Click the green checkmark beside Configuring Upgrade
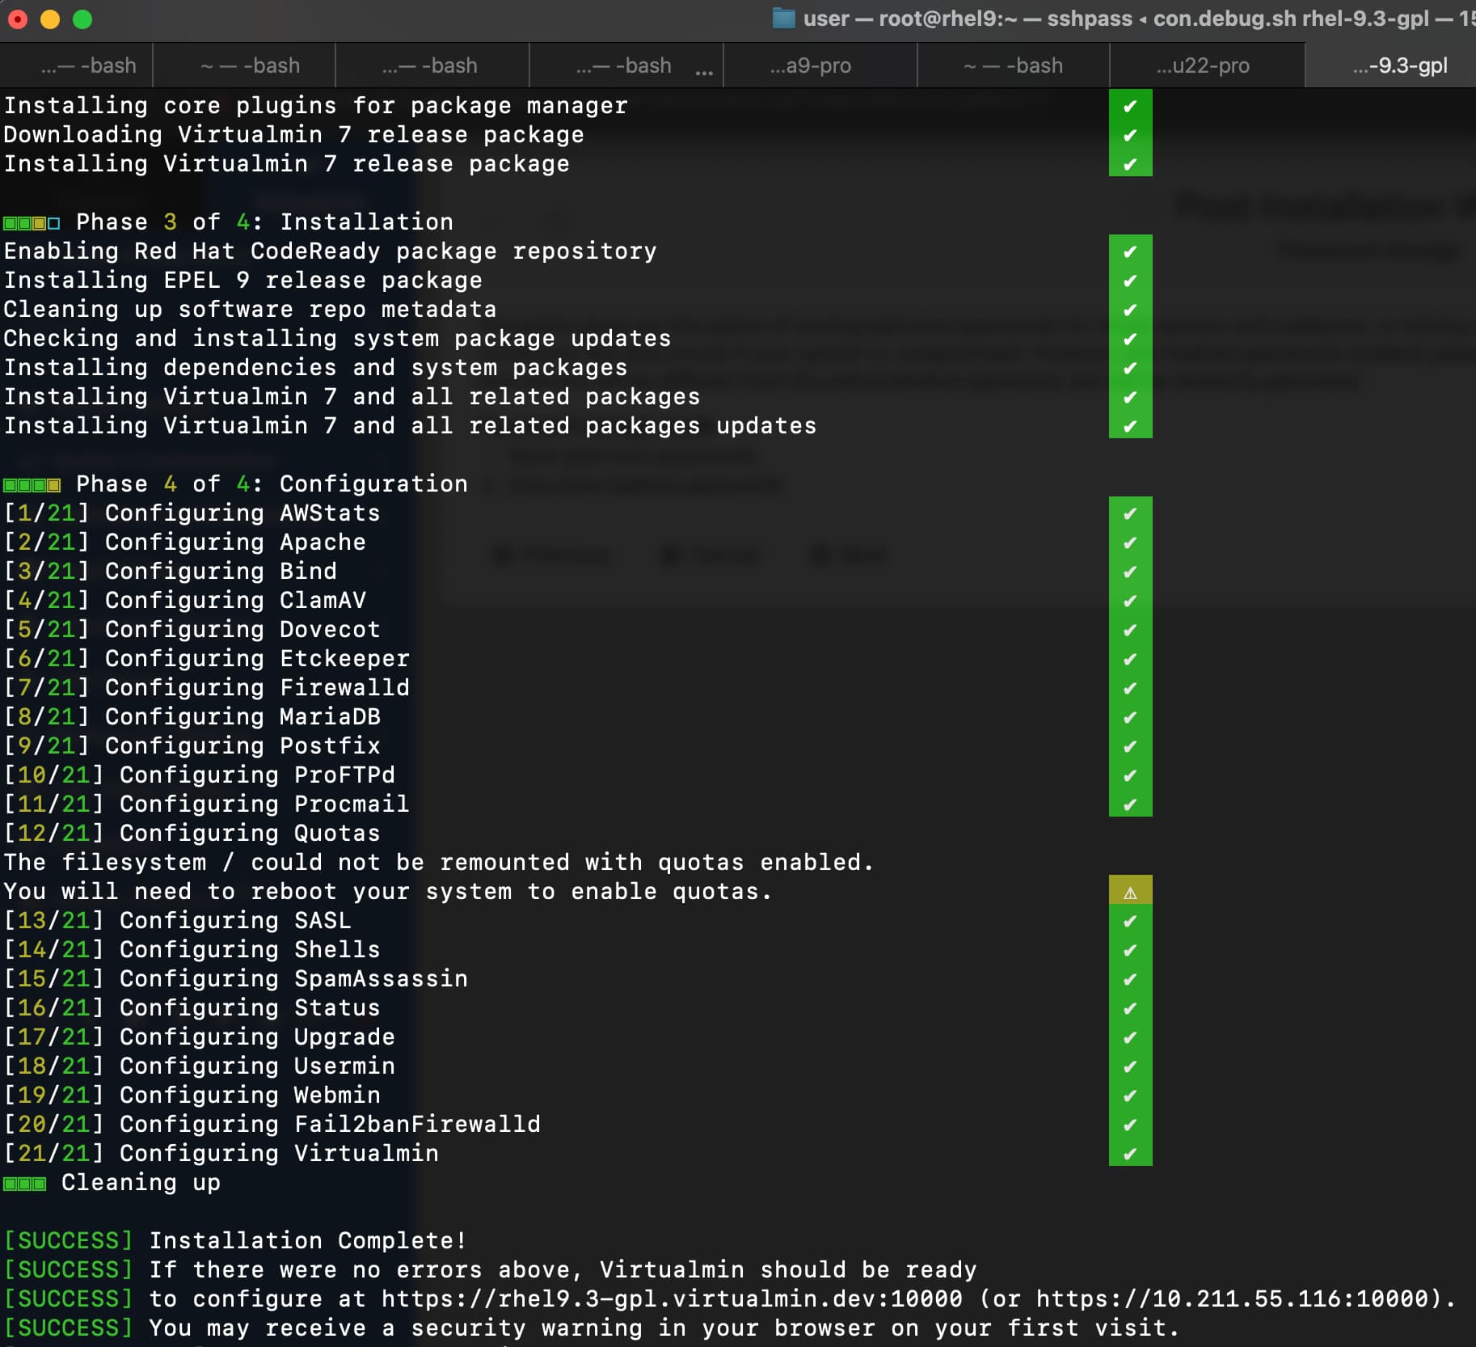1476x1347 pixels. click(1130, 1037)
